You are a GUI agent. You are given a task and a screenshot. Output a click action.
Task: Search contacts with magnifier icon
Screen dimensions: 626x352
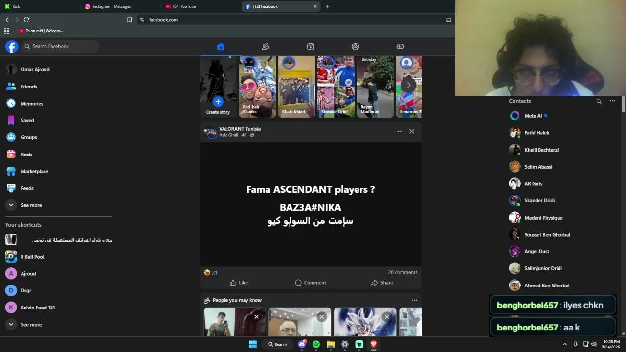599,101
